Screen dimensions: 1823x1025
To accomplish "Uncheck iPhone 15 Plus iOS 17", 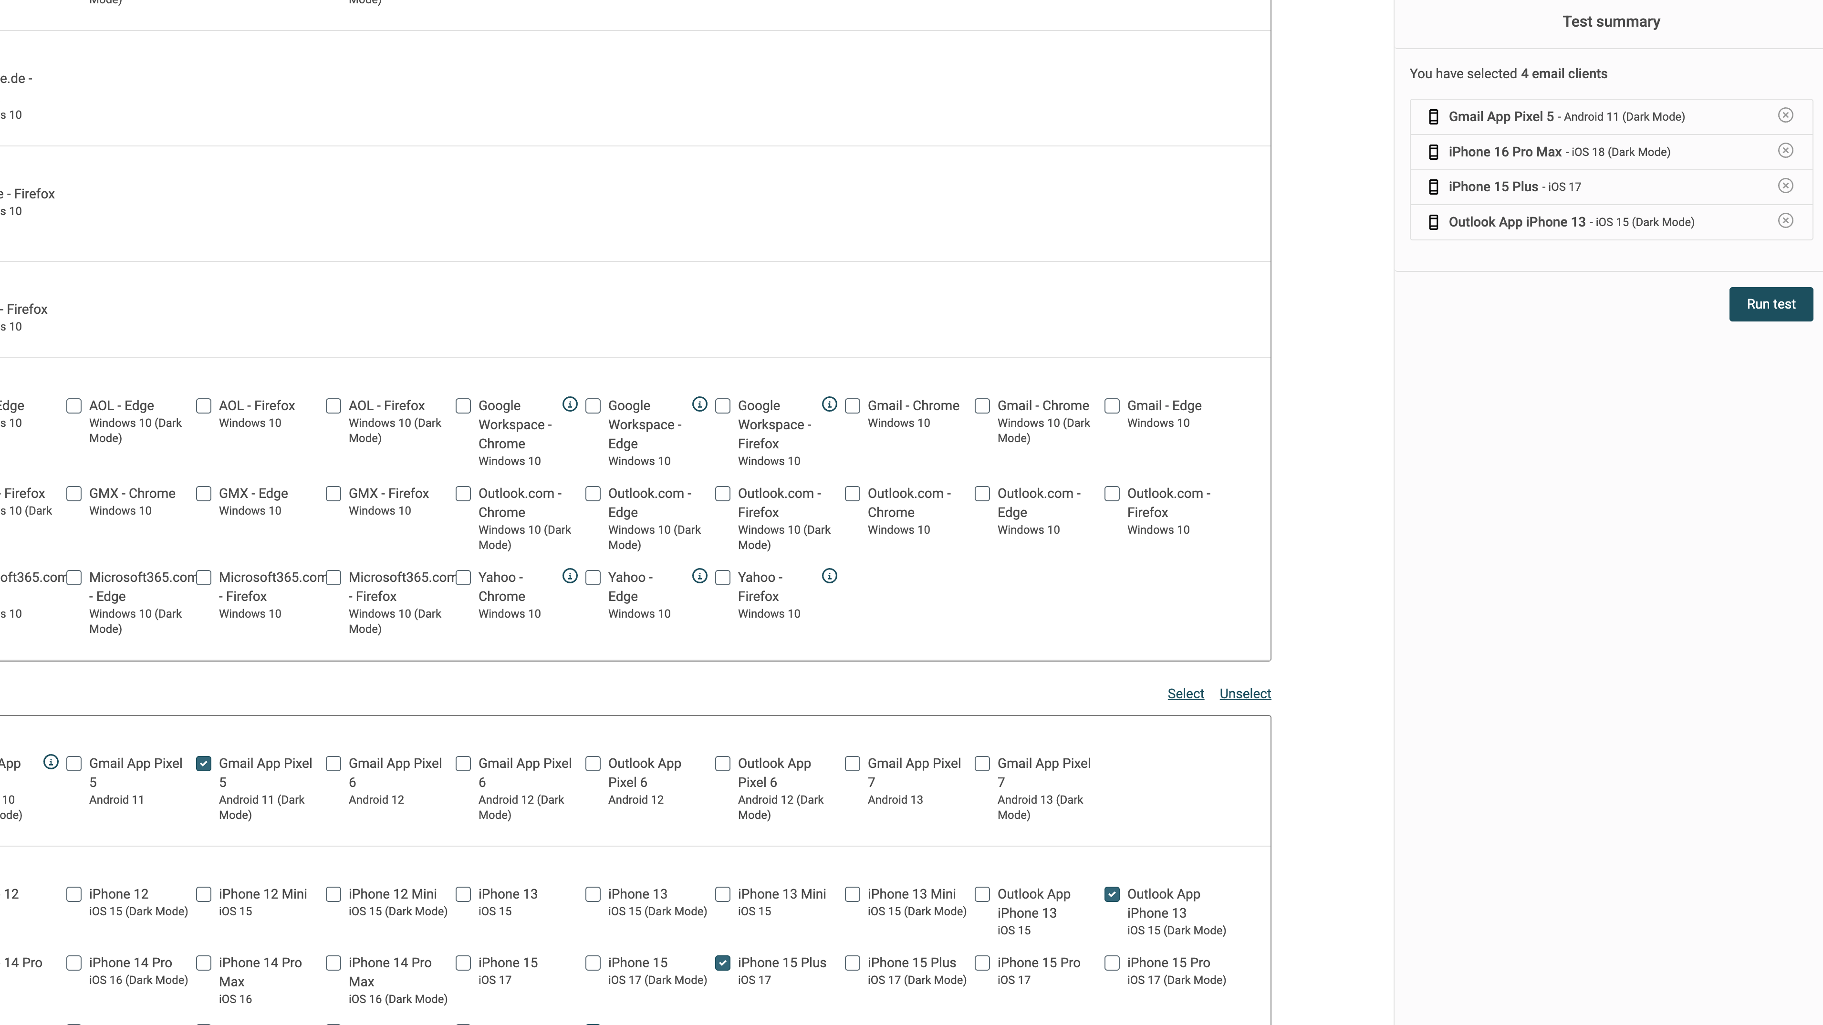I will pyautogui.click(x=722, y=963).
